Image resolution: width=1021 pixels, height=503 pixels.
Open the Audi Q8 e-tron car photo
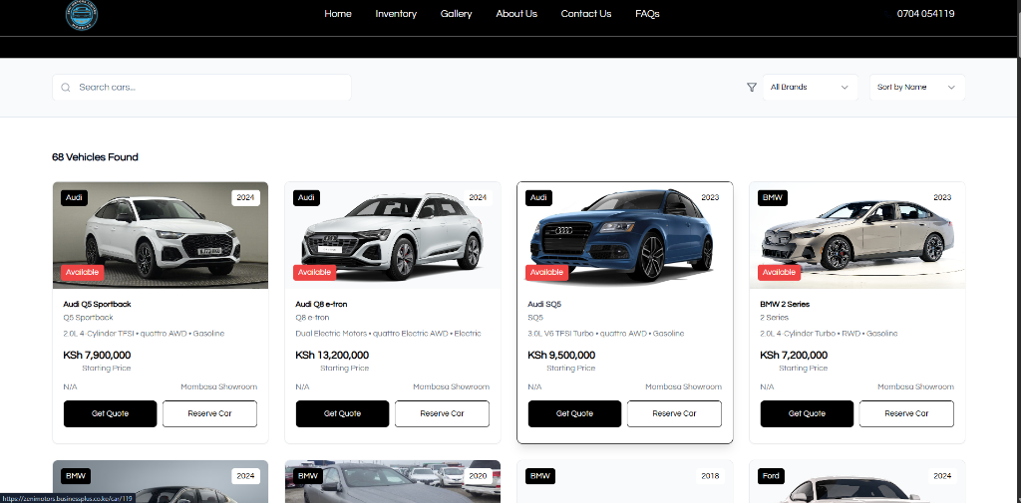(393, 235)
